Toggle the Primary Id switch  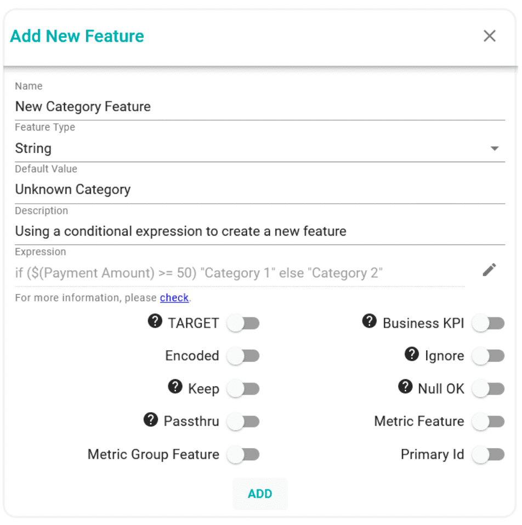tap(489, 455)
